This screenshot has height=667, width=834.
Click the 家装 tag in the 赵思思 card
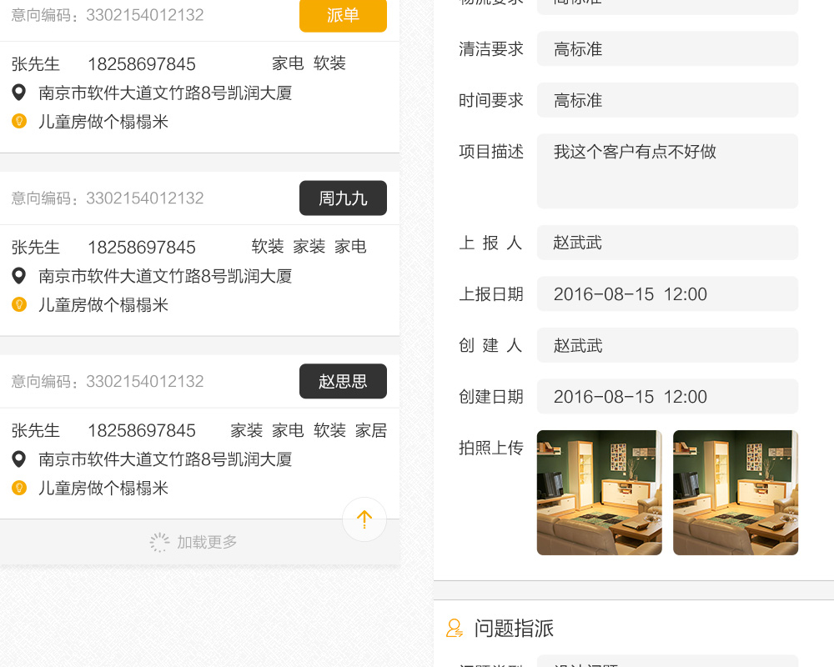(246, 429)
